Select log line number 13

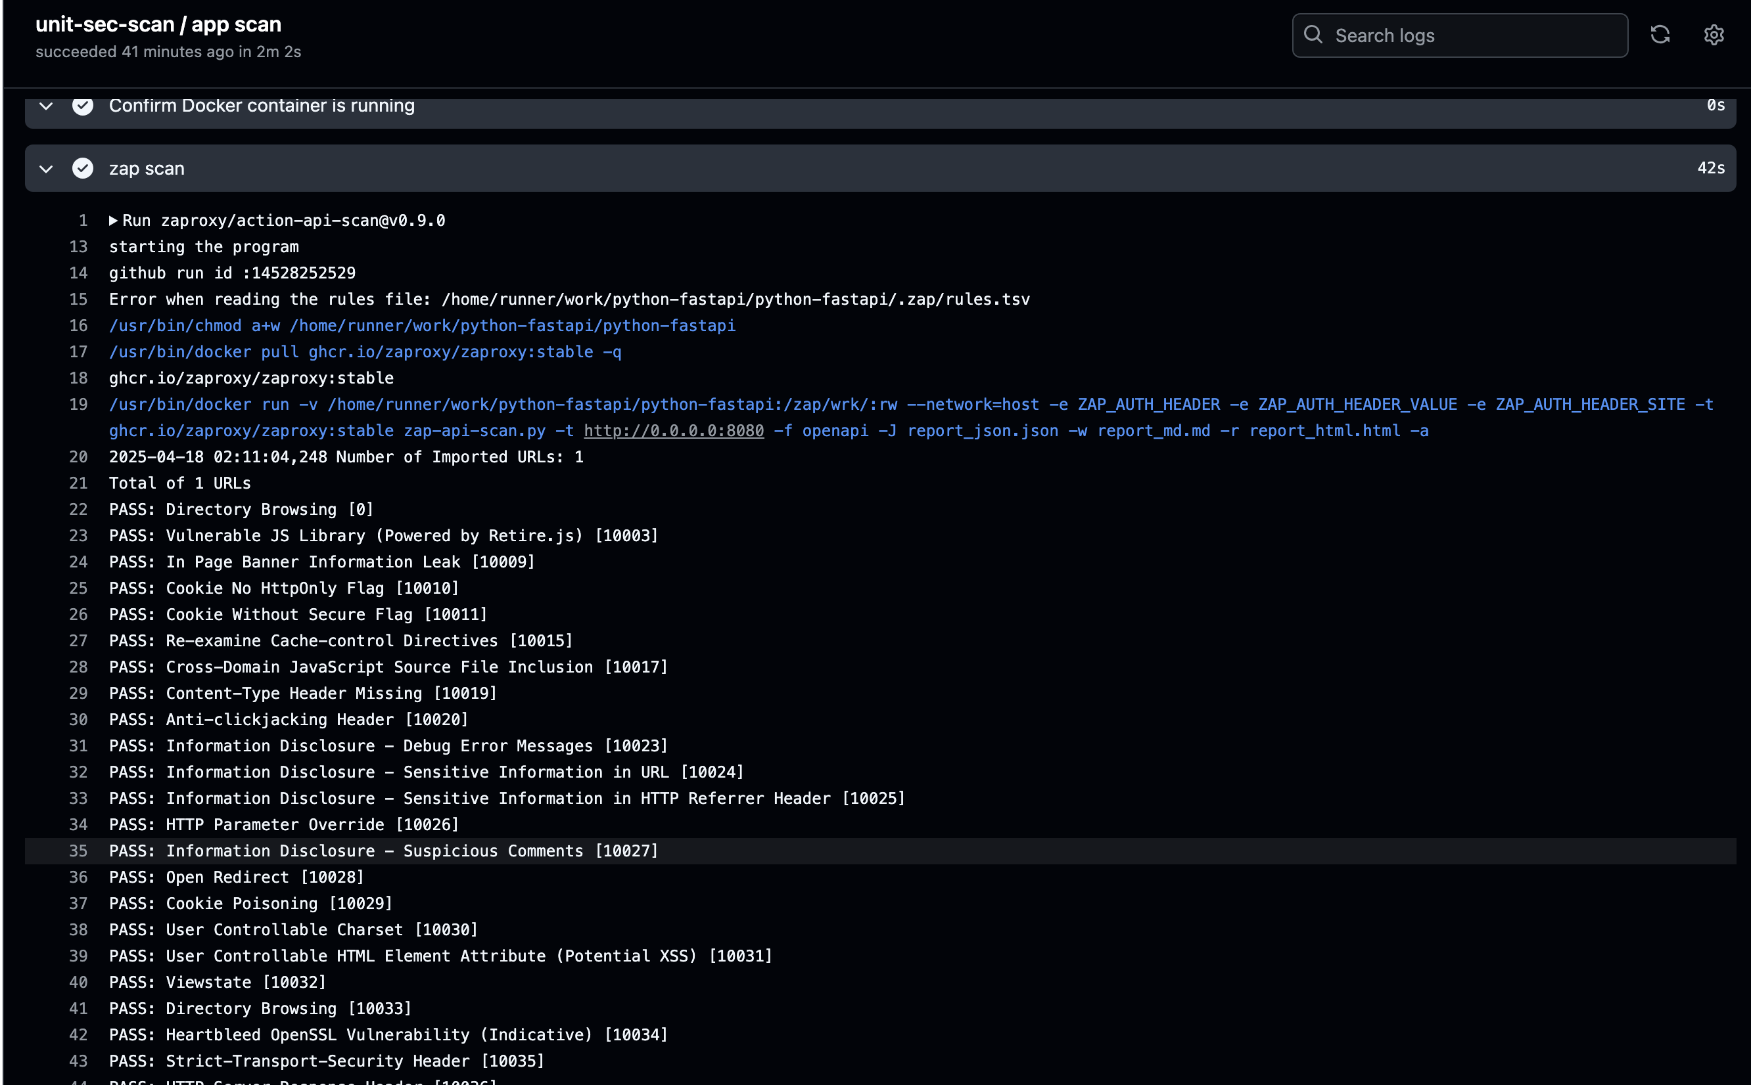[x=78, y=247]
